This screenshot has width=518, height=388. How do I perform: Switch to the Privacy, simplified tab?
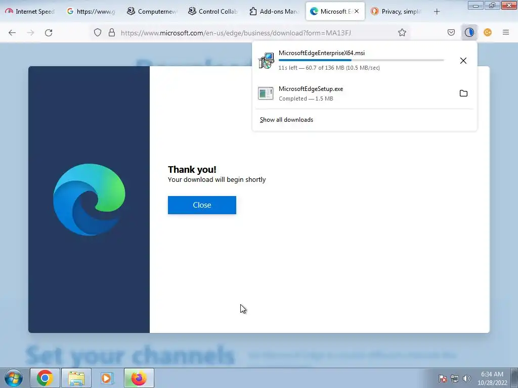[x=397, y=11]
